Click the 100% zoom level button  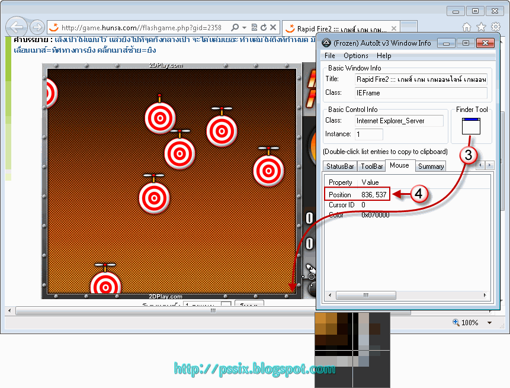click(466, 323)
